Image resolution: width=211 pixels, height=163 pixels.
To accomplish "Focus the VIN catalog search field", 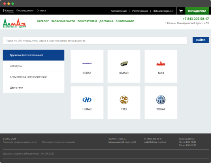I will [95, 40].
